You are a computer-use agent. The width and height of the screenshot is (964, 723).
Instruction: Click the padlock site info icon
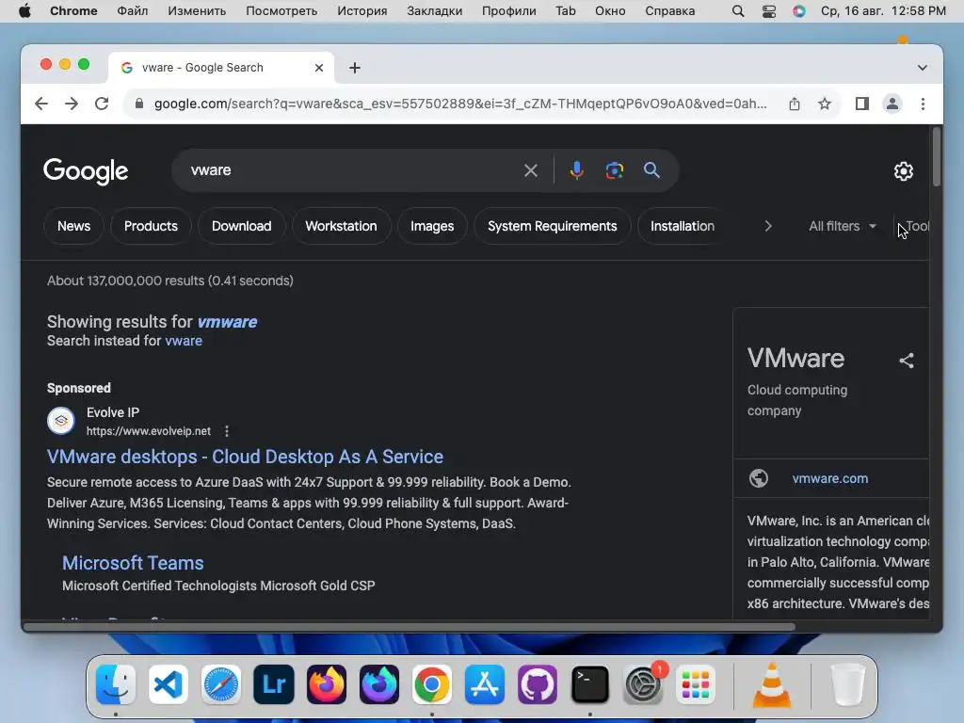point(139,104)
